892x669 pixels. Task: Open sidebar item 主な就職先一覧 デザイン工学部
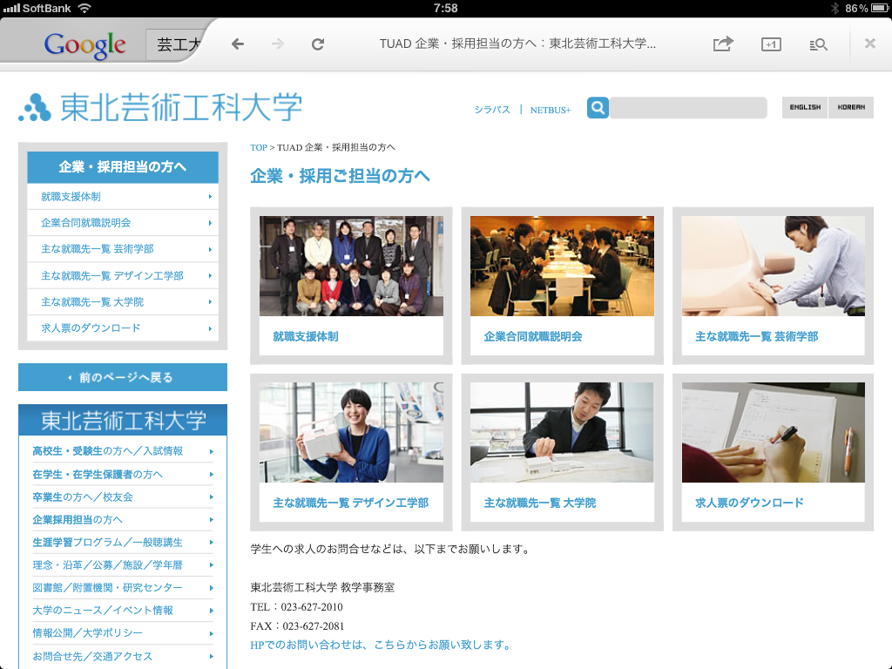pyautogui.click(x=123, y=275)
